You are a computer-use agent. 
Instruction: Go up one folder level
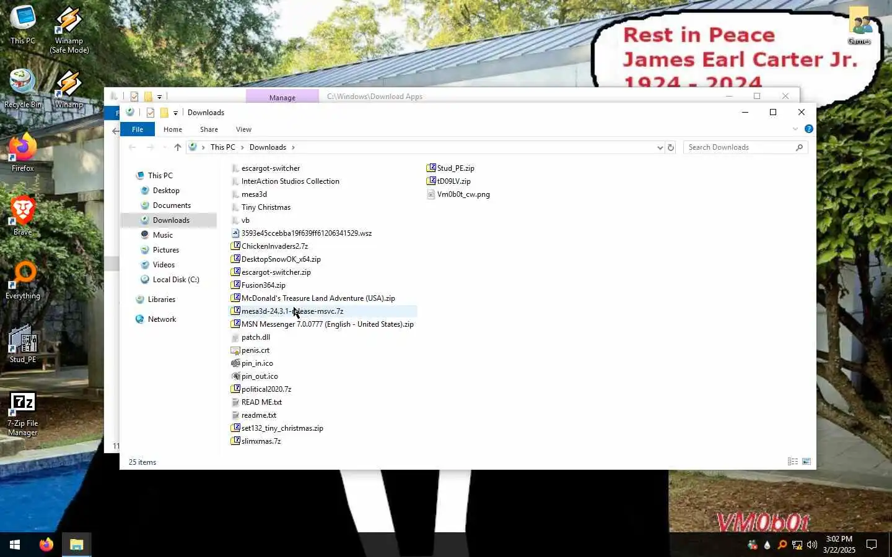tap(178, 147)
